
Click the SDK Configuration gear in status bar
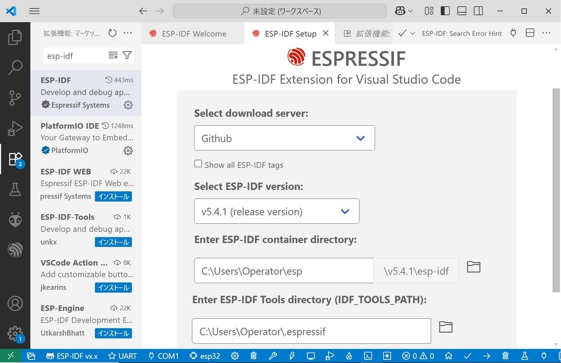234,355
